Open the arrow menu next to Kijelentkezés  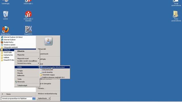point(49,98)
